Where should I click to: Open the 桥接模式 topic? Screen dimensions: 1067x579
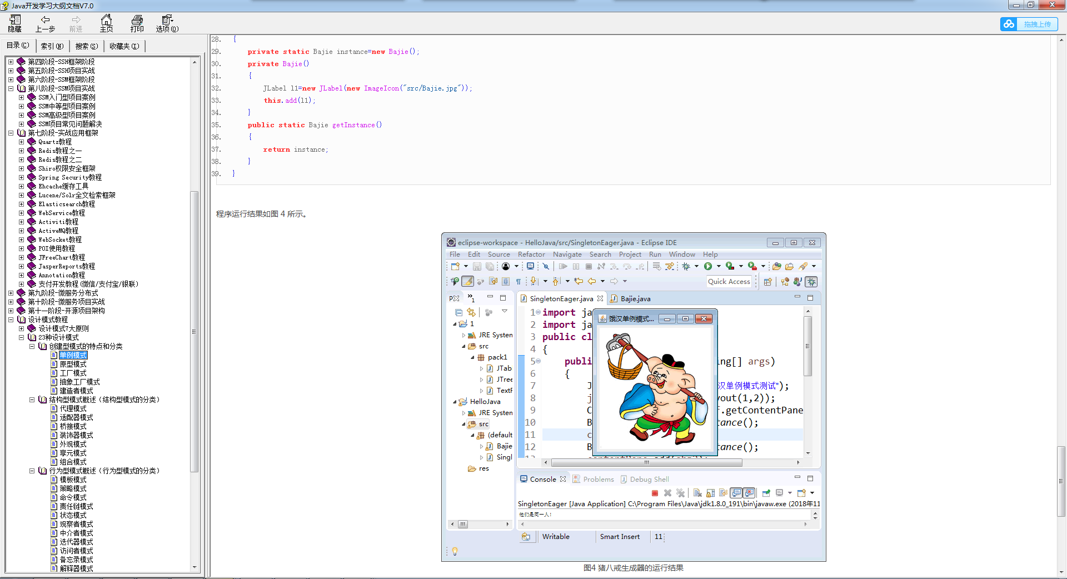[73, 426]
